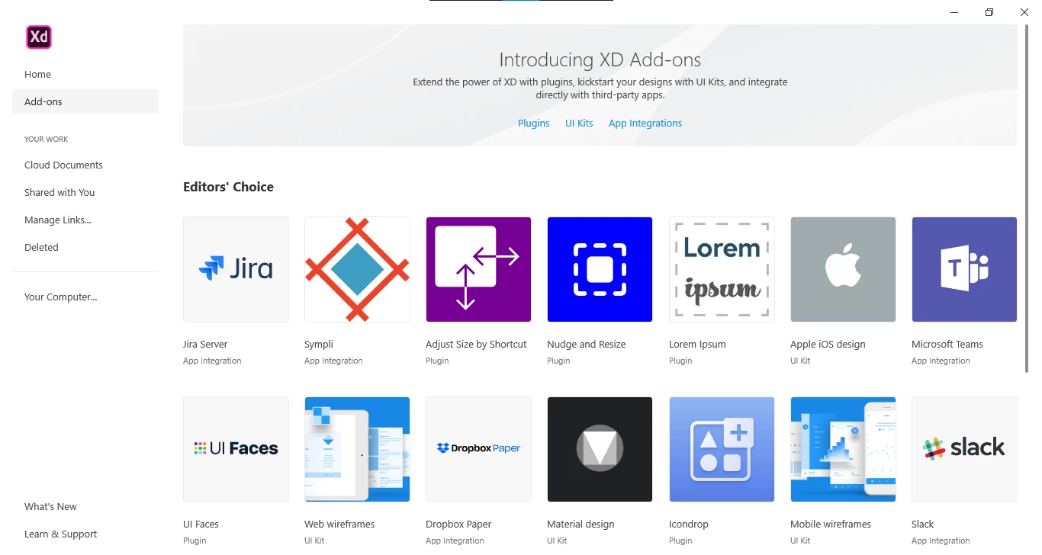Click the Adobe XD logo icon

[39, 37]
